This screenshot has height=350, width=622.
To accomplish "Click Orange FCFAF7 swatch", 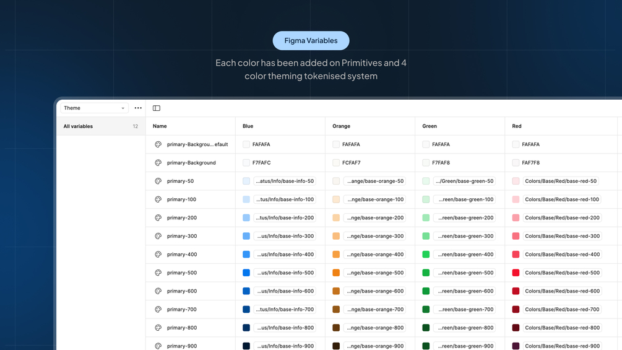I will 336,163.
